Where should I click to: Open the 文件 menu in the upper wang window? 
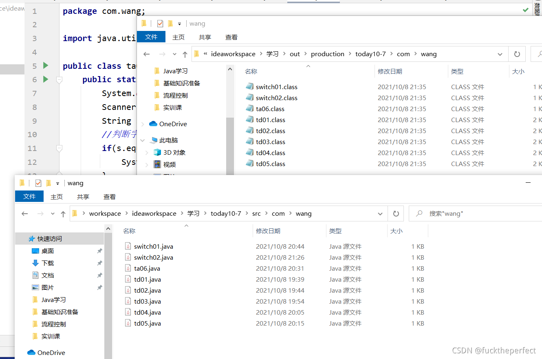(151, 37)
